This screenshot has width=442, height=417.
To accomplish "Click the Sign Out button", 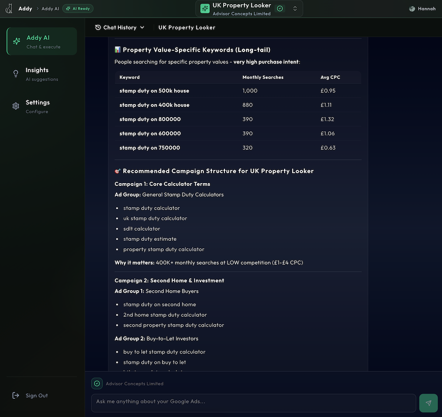I will pos(36,395).
